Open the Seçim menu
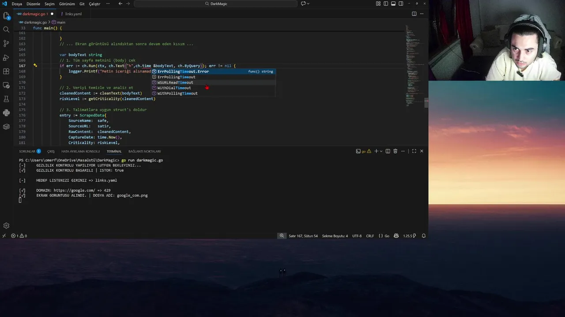The height and width of the screenshot is (317, 565). click(49, 4)
